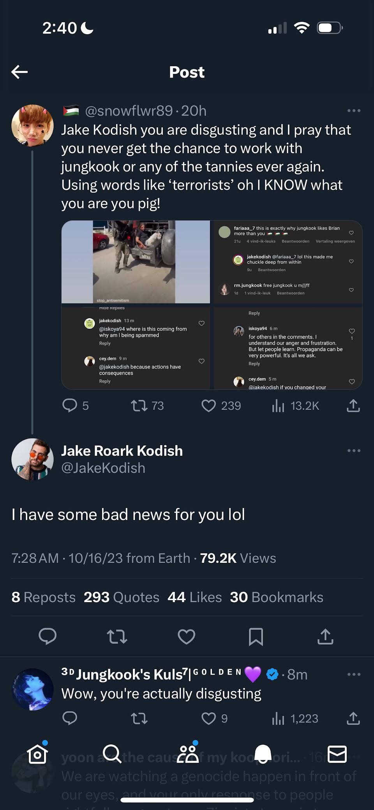The width and height of the screenshot is (374, 810).
Task: Open the video thumbnail in quoted post
Action: click(x=136, y=262)
